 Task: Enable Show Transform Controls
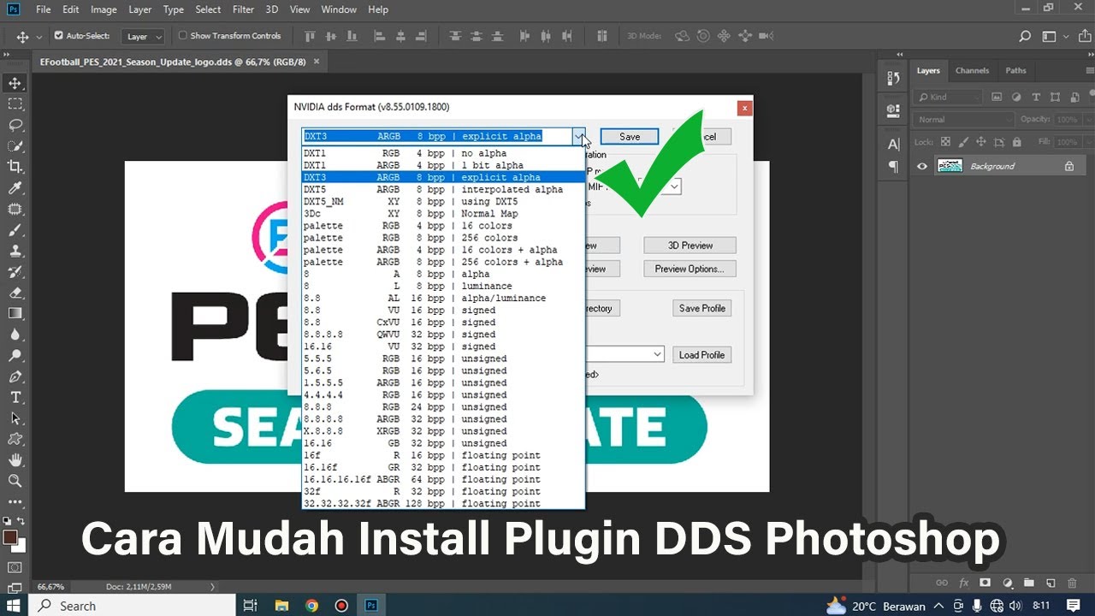(182, 36)
